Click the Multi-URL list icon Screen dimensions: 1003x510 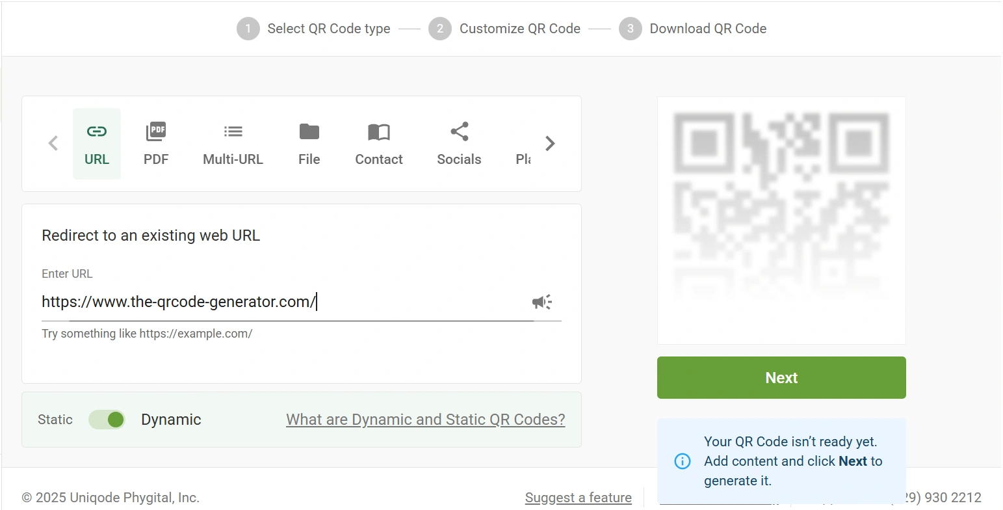[x=233, y=131]
